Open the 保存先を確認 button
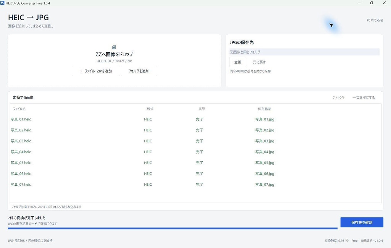Screen dimensions: 391x248 [x=362, y=222]
